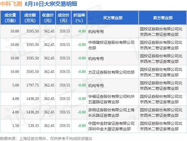Click the 1.50 volume cell

[x=10, y=126]
